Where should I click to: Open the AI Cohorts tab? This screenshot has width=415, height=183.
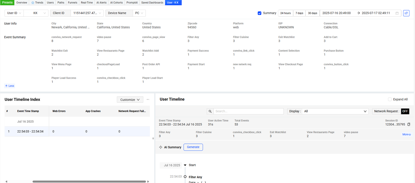[116, 3]
